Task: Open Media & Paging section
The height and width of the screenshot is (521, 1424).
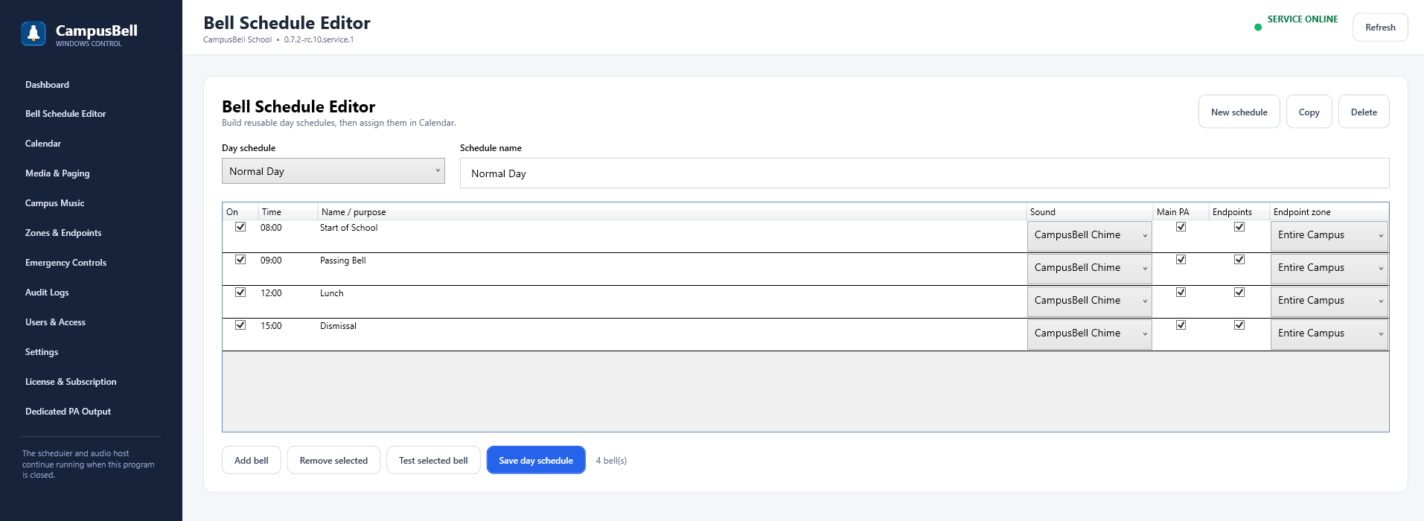Action: (x=57, y=173)
